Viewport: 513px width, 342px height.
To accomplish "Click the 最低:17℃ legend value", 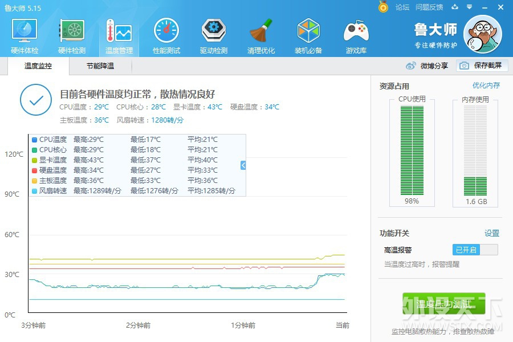I will (145, 140).
